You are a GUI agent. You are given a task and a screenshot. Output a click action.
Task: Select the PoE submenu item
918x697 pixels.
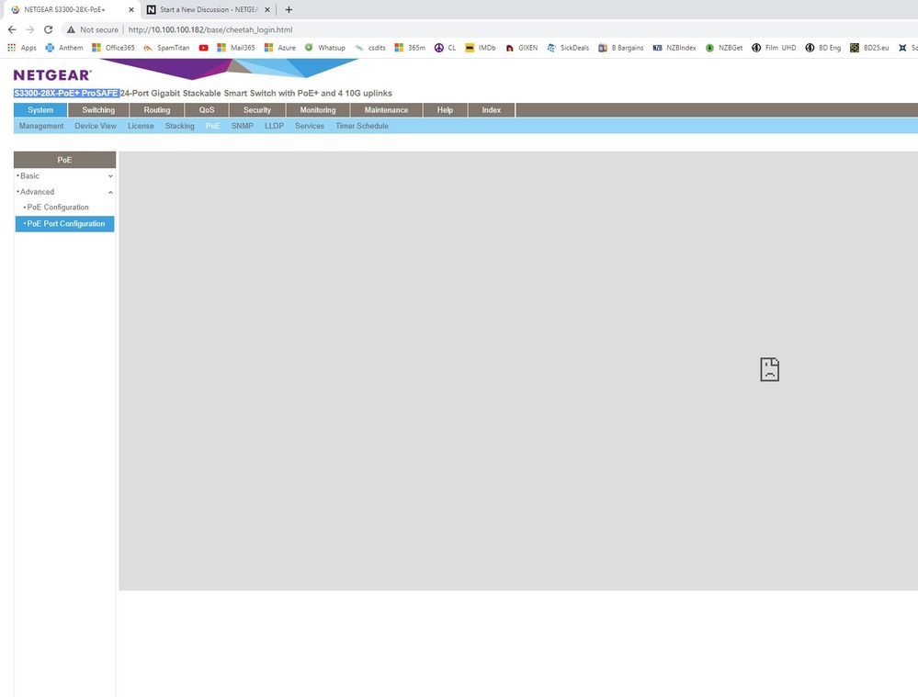tap(212, 126)
